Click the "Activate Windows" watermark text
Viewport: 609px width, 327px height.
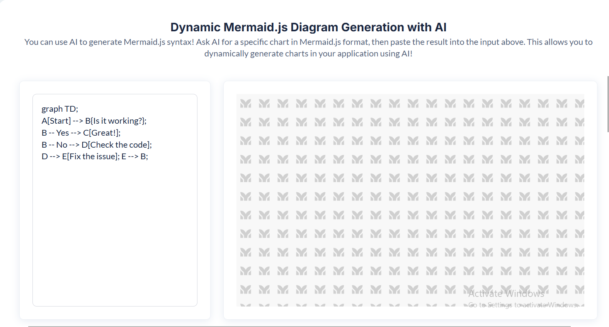coord(506,294)
